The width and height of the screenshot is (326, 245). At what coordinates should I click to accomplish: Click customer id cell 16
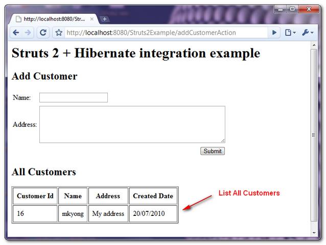35,213
